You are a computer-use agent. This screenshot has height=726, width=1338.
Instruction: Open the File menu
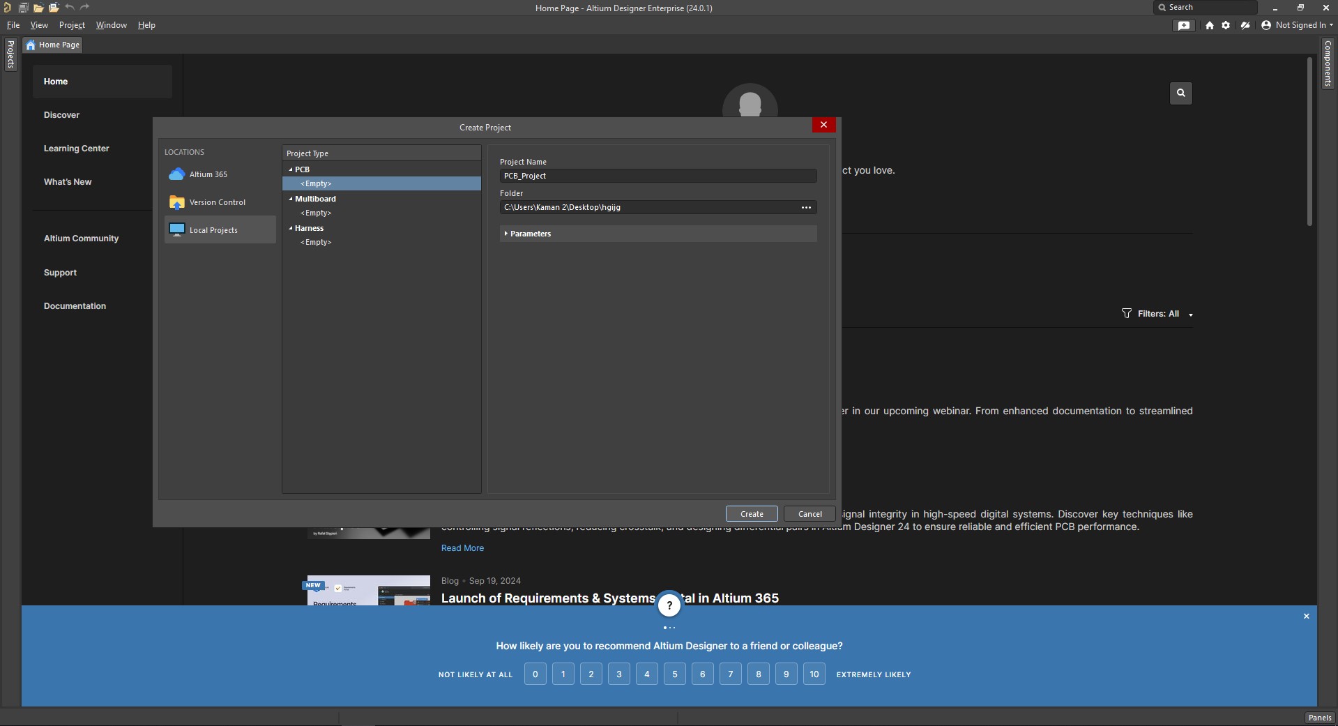pos(13,25)
